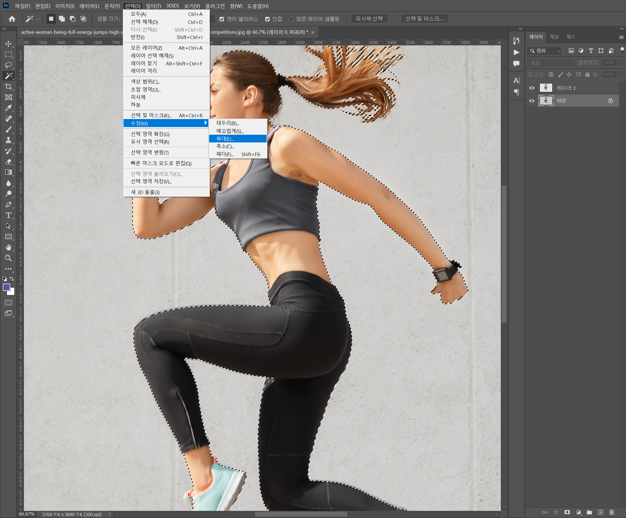Screen dimensions: 626x518
Task: Switch to the 채널 tab
Action: [x=554, y=37]
